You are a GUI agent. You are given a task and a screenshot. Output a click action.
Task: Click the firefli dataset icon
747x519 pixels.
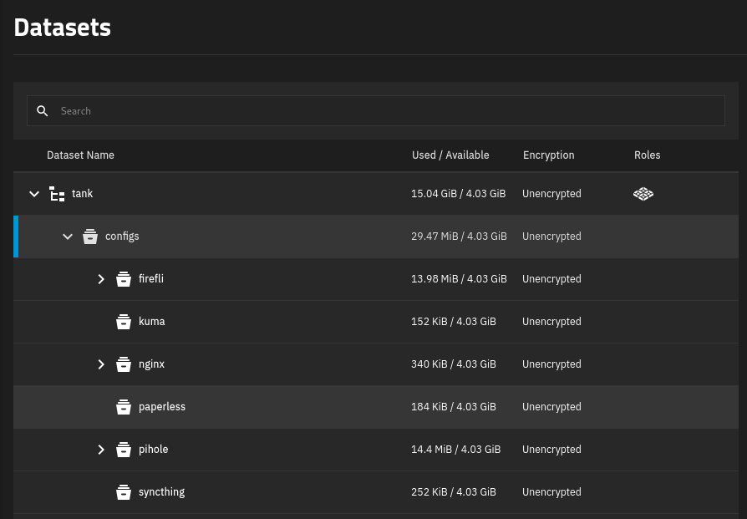tap(124, 279)
